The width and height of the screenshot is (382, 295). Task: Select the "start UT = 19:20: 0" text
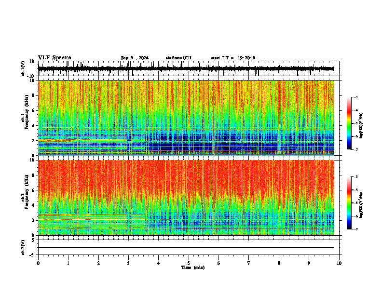(x=233, y=58)
